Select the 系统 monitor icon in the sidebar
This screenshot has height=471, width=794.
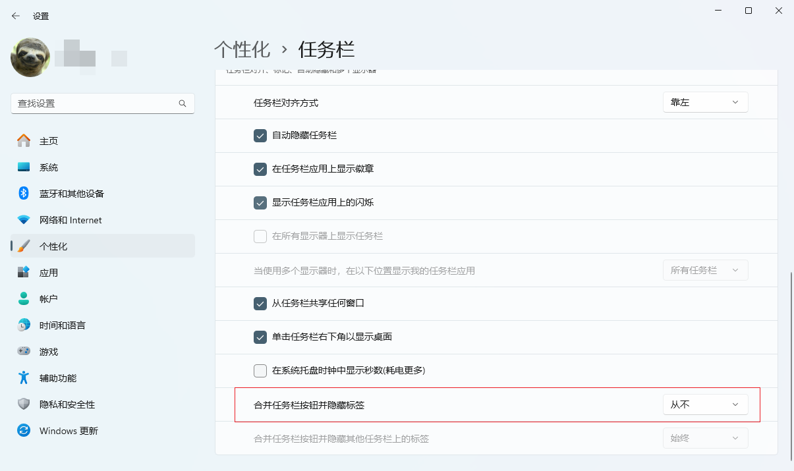click(24, 167)
